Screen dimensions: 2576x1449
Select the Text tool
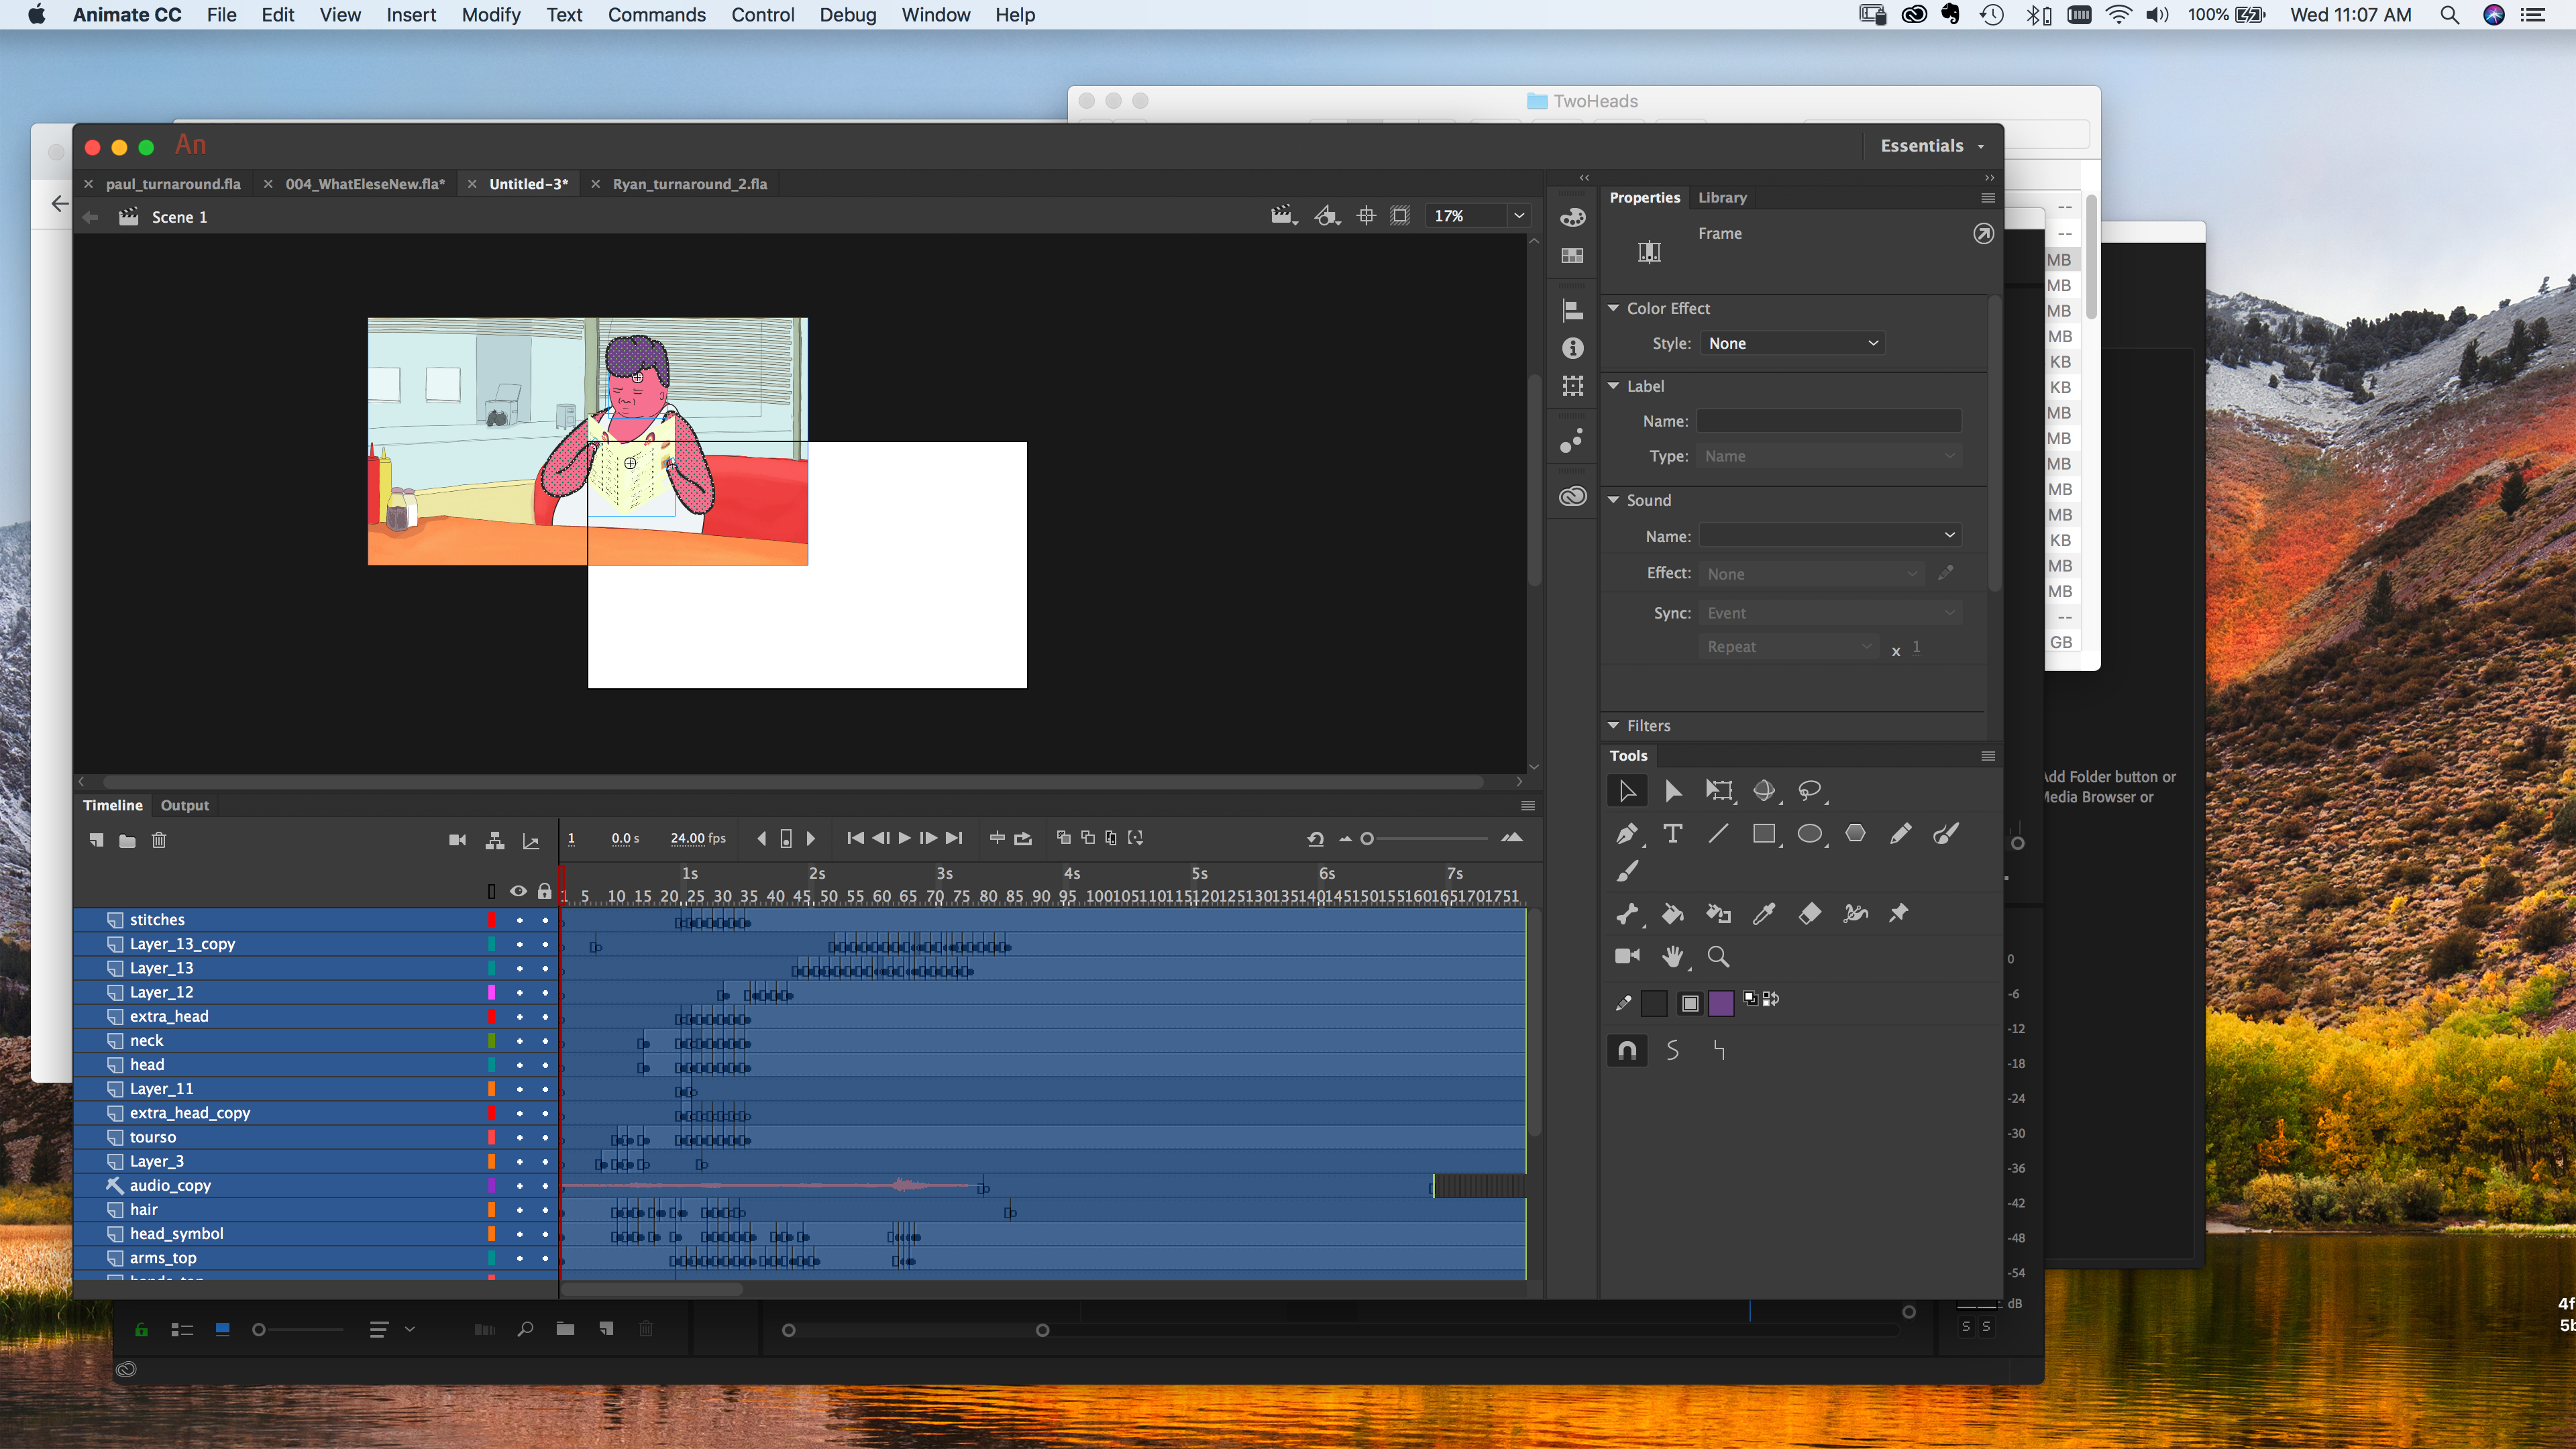point(1672,833)
